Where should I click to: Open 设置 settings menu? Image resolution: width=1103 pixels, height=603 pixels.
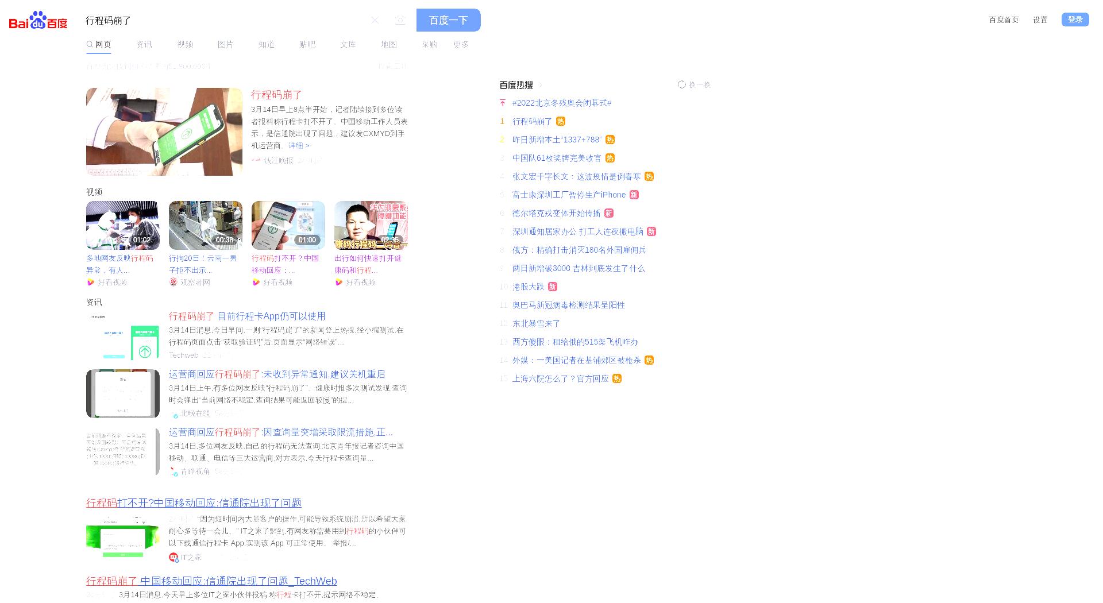click(1040, 20)
